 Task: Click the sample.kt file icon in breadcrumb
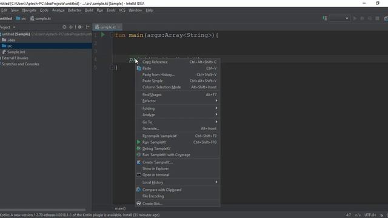click(32, 18)
